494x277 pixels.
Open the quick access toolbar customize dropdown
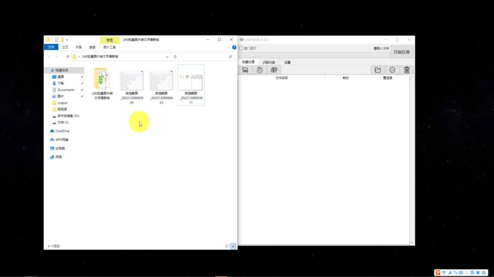tap(67, 40)
